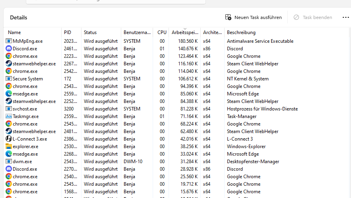Click the Steam icon in the 62.480 K row

click(8, 131)
